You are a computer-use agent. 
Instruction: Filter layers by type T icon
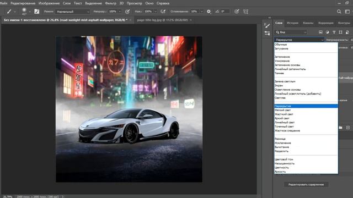(334, 32)
